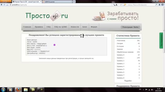Open the volume speaker tray icon
The width and height of the screenshot is (165, 92).
152,90
